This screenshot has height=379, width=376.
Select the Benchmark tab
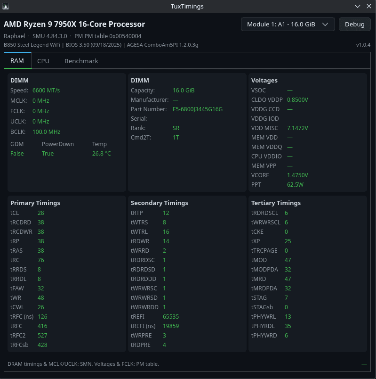pyautogui.click(x=81, y=61)
